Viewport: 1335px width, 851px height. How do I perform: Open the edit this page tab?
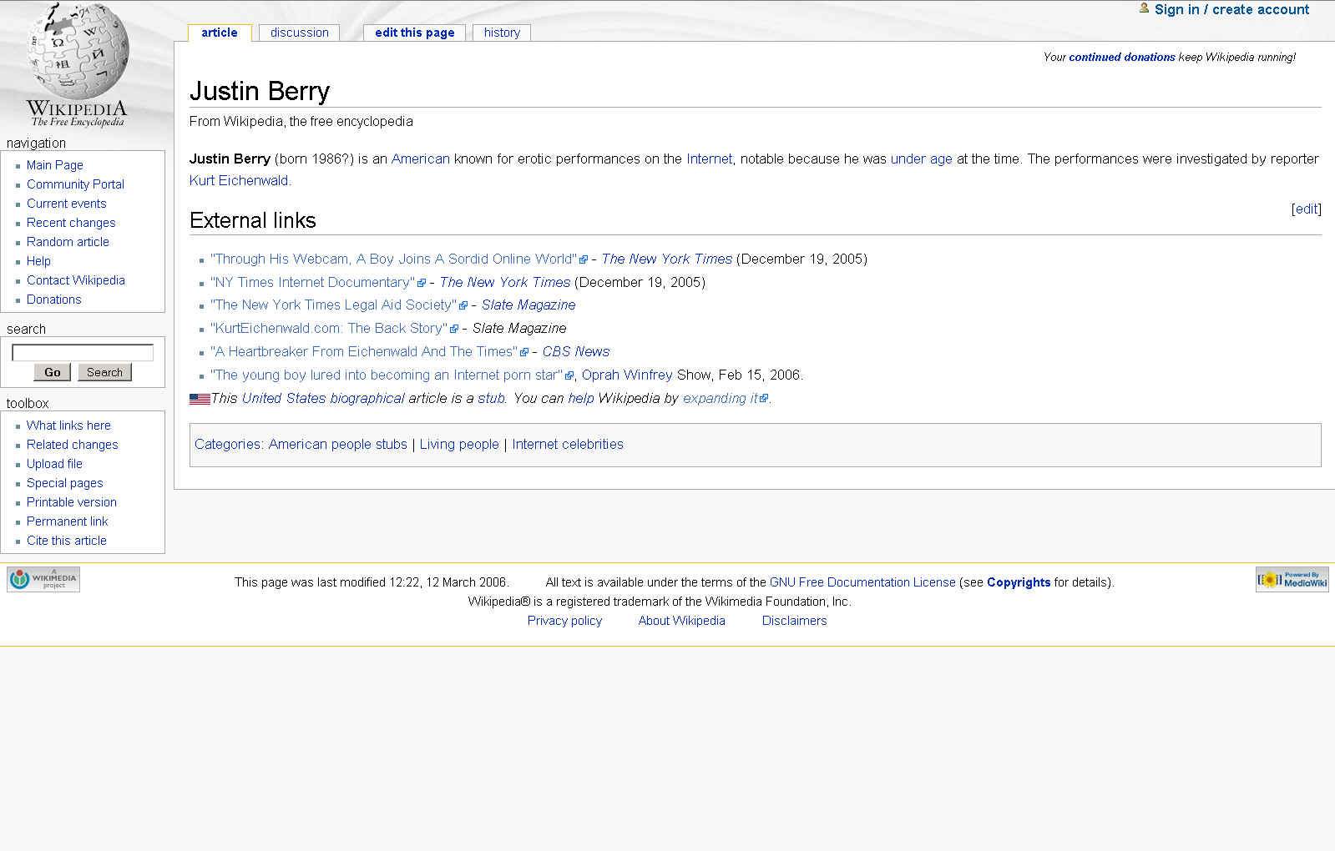click(414, 33)
